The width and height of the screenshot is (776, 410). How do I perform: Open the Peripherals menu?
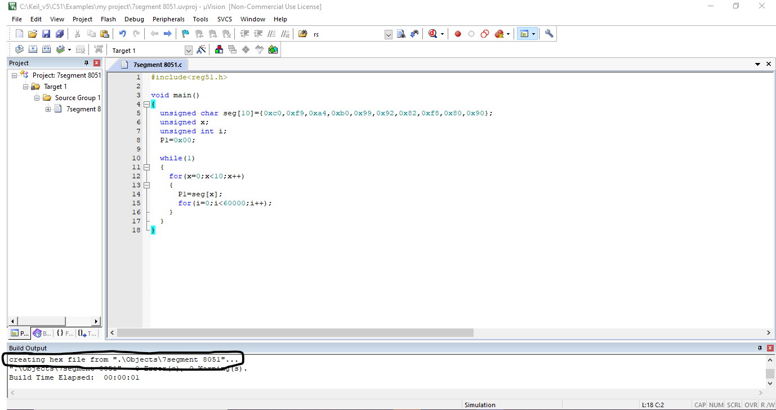point(168,19)
